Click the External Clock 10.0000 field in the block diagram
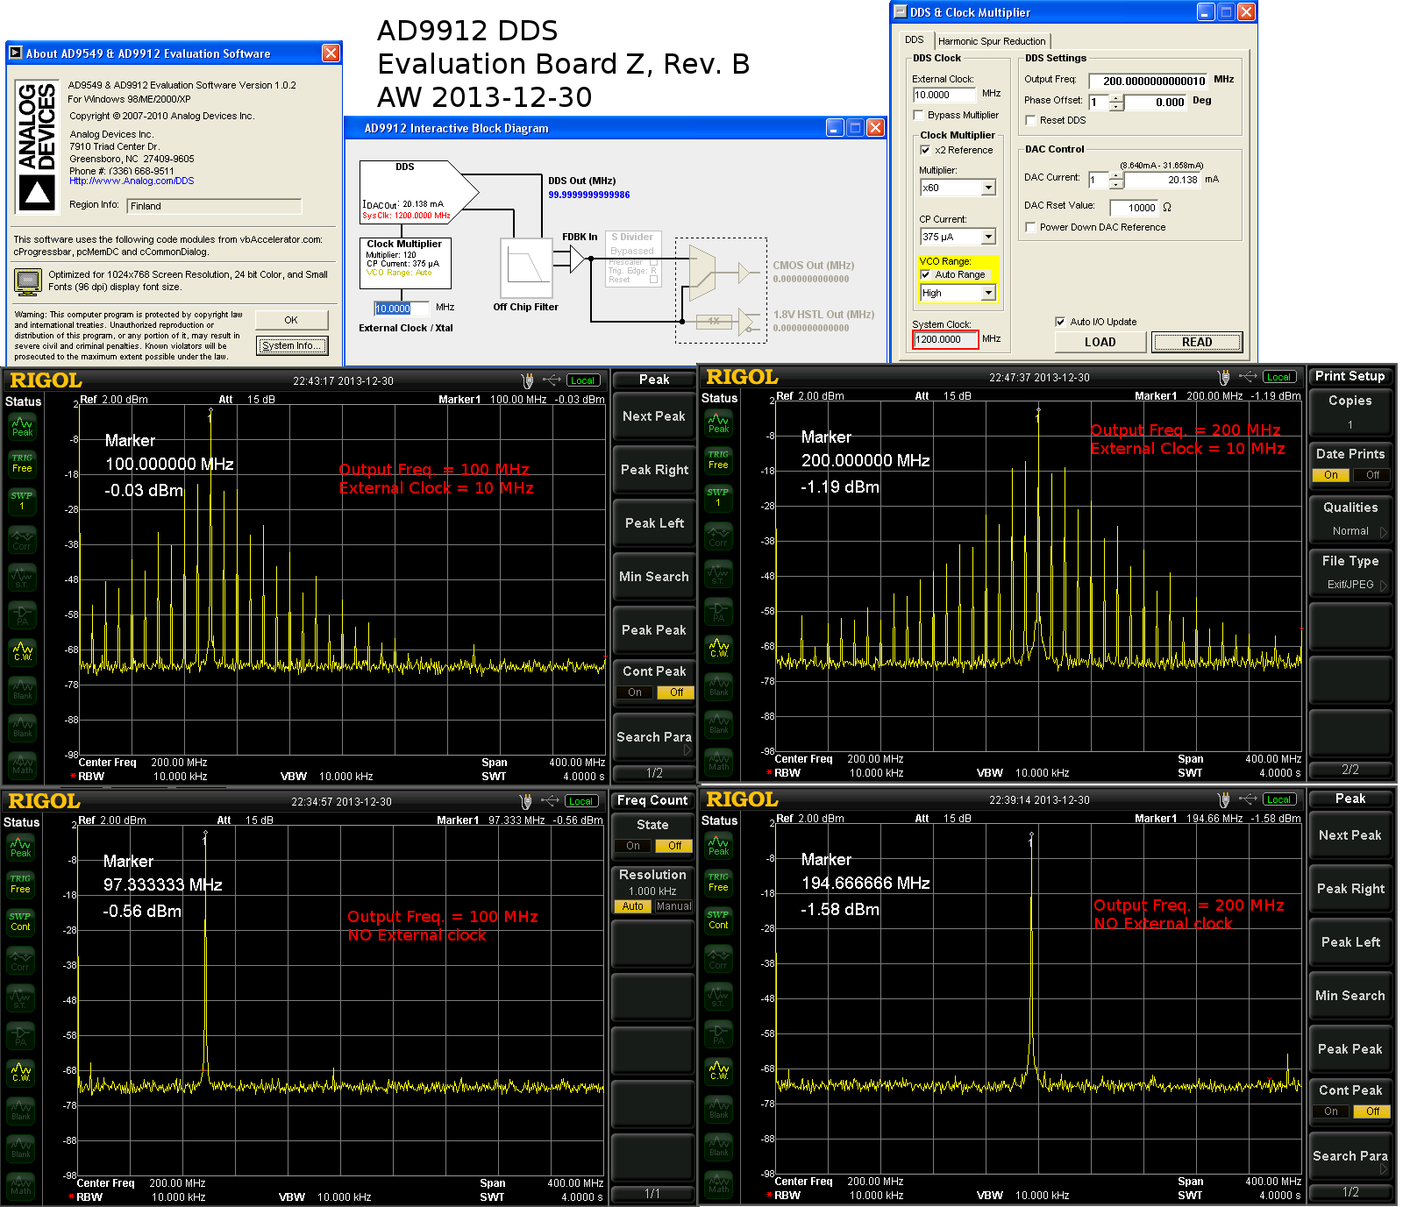 401,309
